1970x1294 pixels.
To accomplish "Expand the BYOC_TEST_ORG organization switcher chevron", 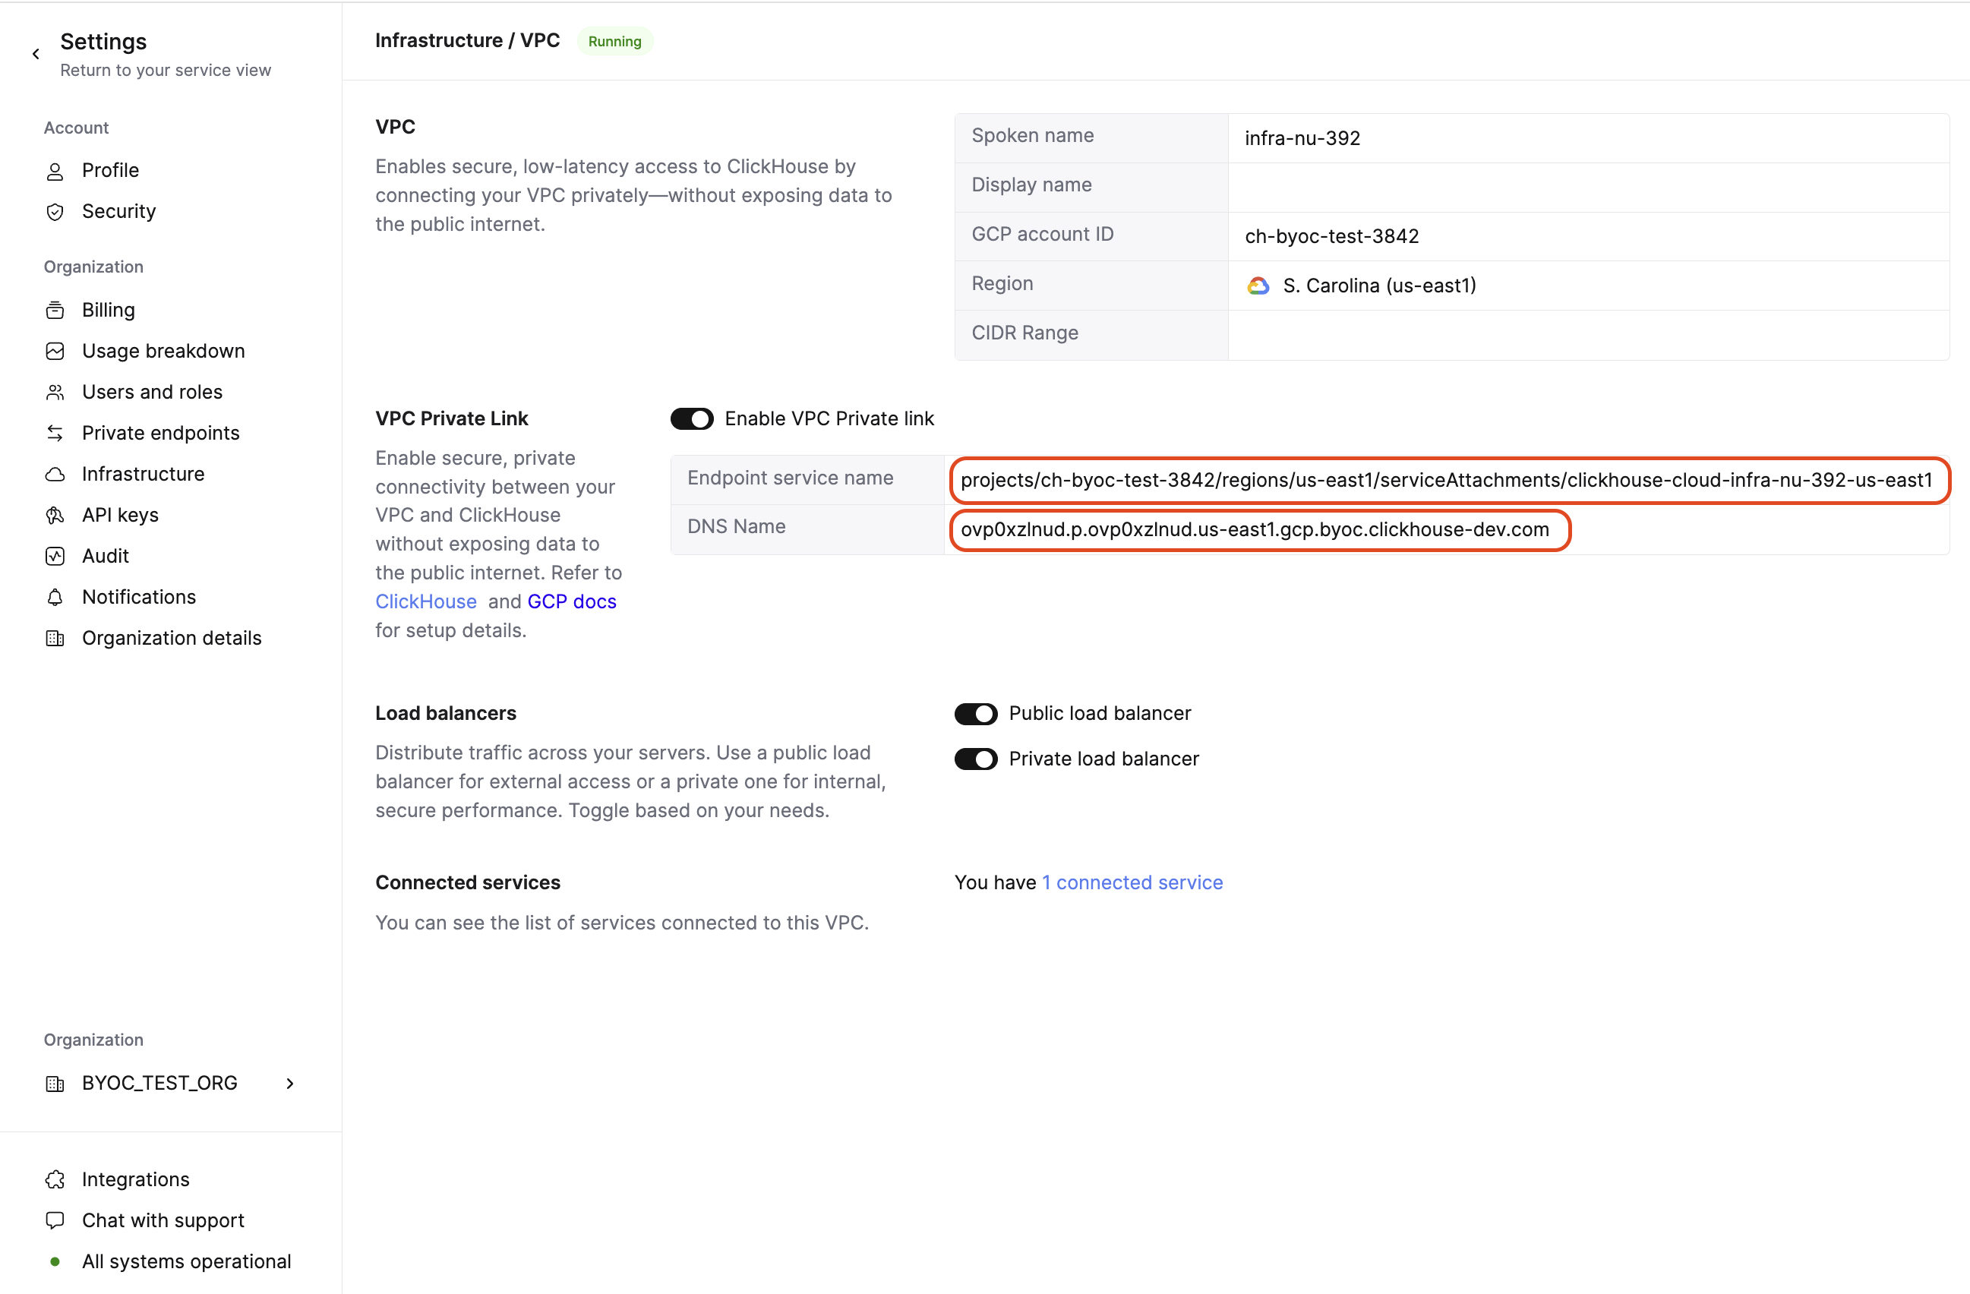I will click(x=289, y=1083).
